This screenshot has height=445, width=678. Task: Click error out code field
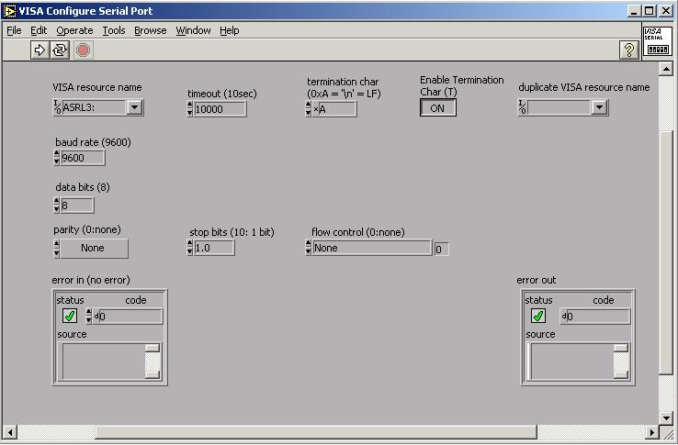pos(595,317)
